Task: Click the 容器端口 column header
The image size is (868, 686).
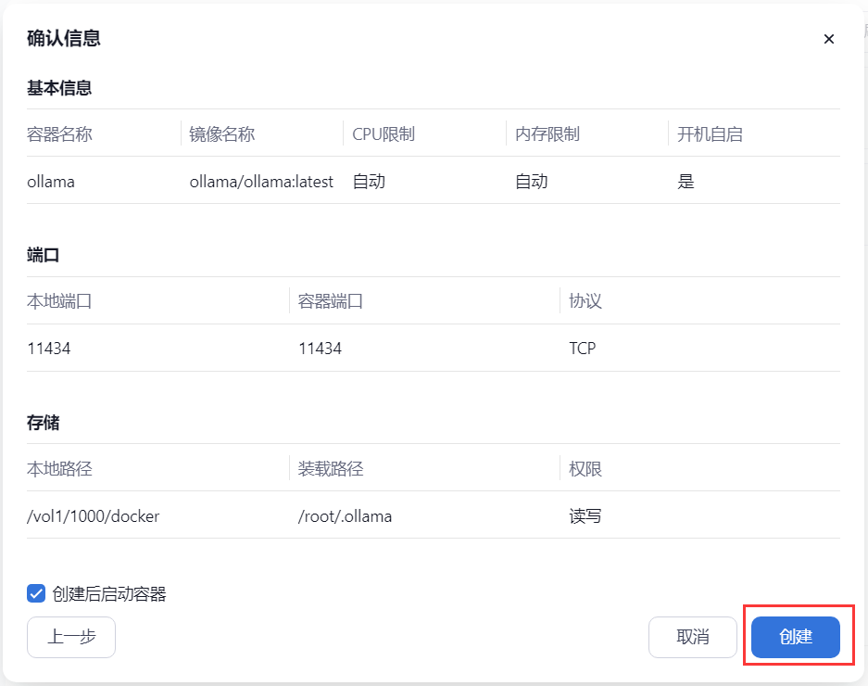Action: [x=331, y=301]
